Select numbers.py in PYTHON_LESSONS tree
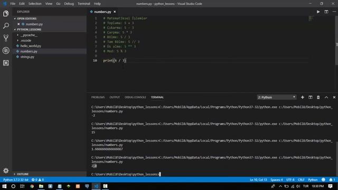The height and width of the screenshot is (190, 338). (x=29, y=51)
